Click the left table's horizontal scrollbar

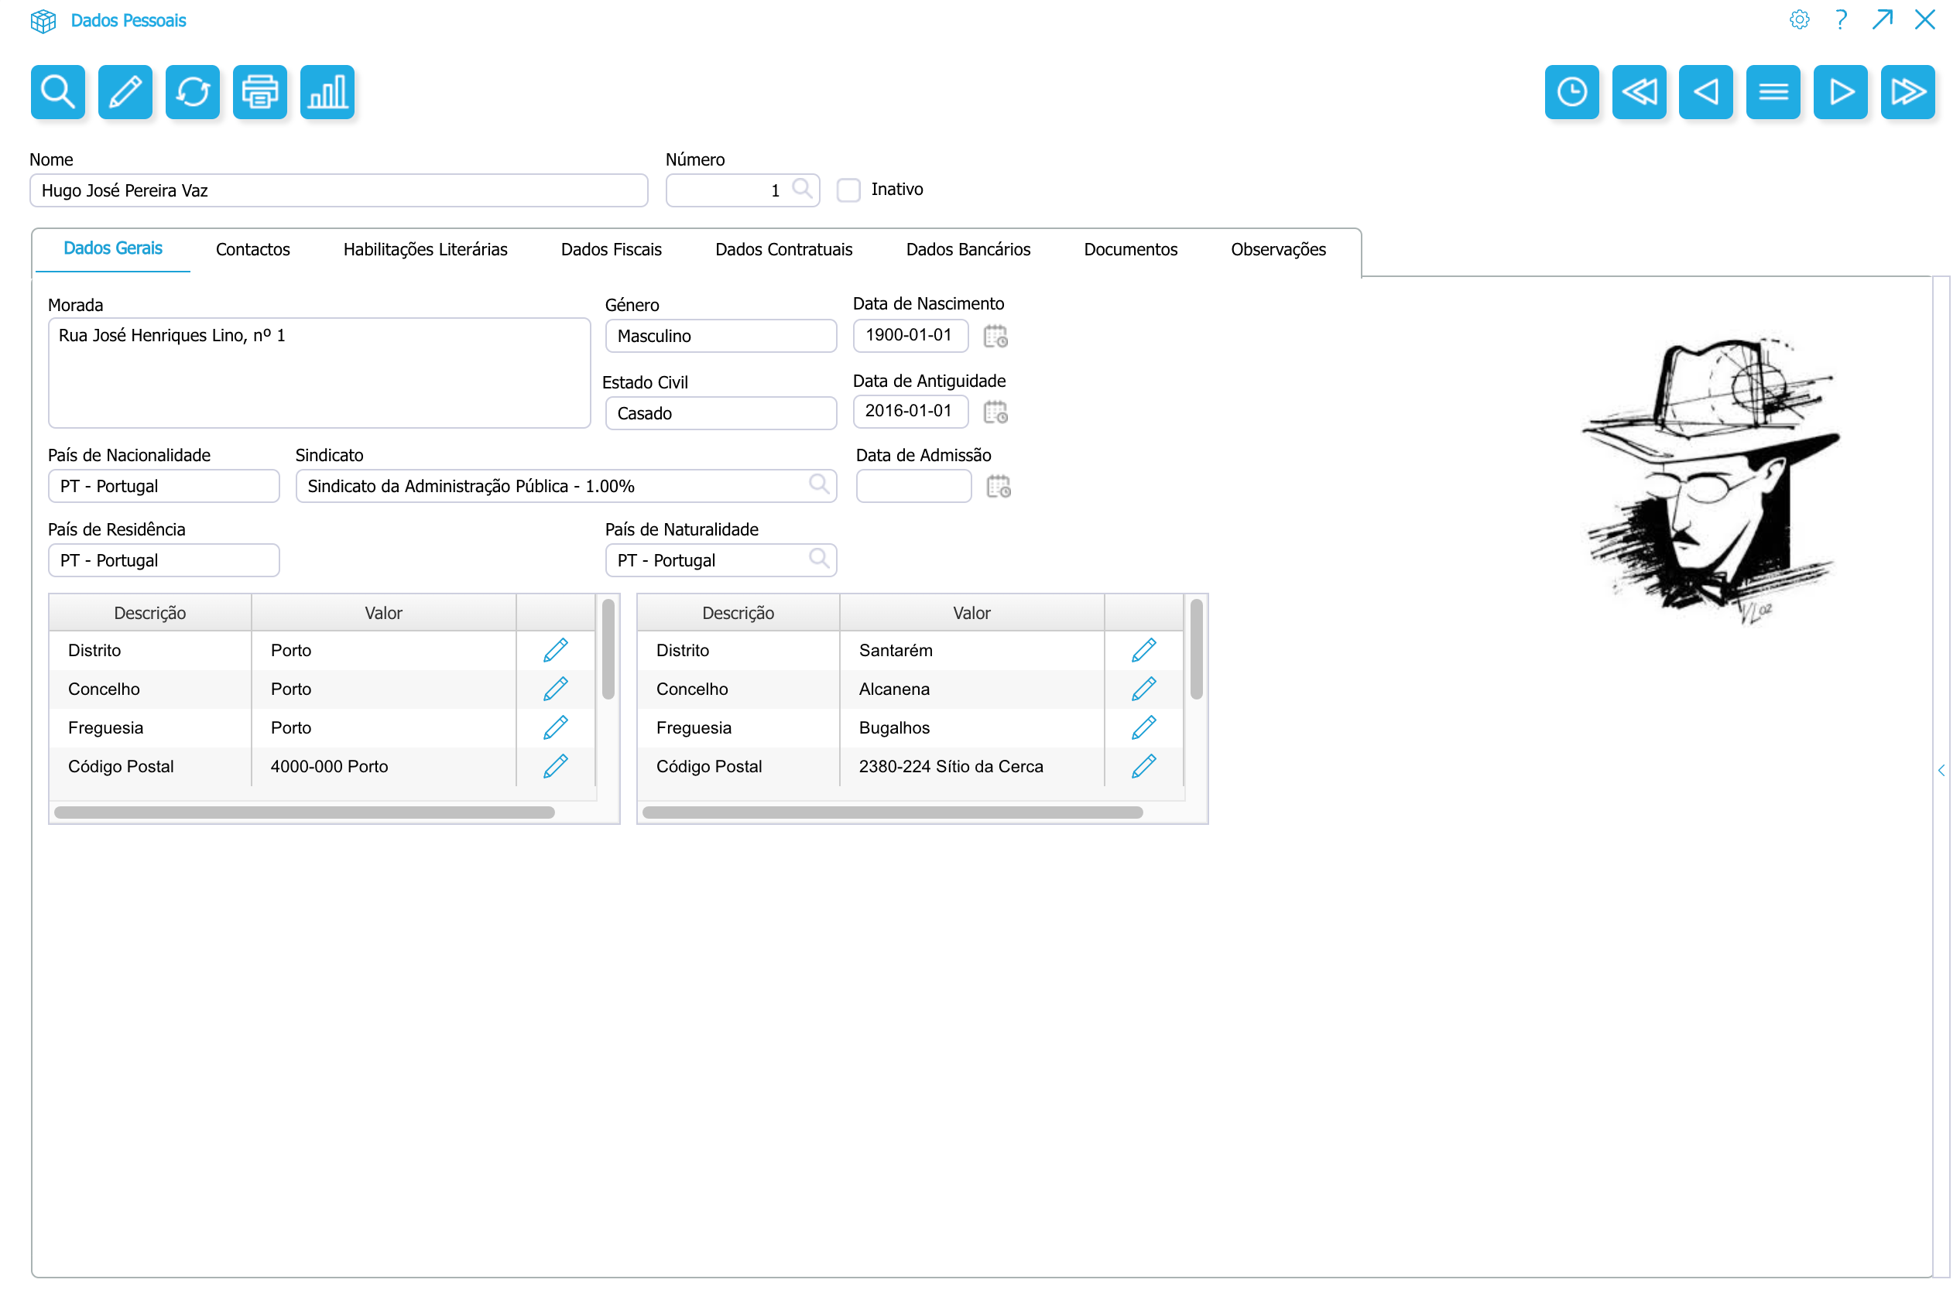303,812
